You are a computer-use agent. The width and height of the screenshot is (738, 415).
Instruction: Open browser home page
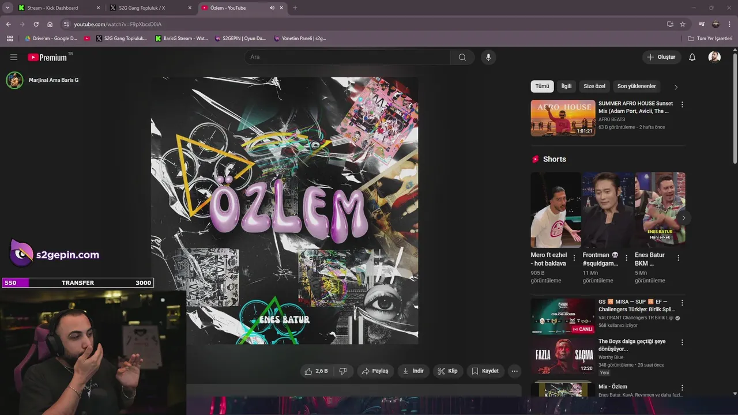pos(50,24)
